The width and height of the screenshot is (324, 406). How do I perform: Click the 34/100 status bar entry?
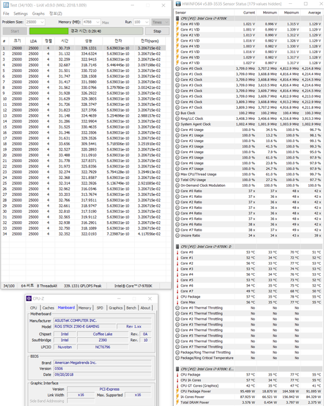point(9,286)
